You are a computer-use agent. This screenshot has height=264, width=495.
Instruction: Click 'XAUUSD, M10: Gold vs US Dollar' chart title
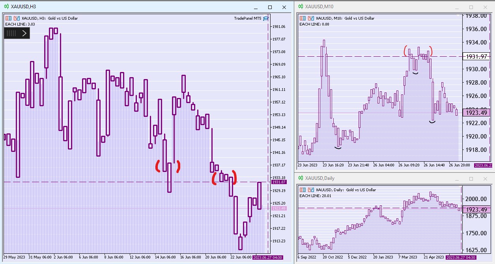tap(345, 18)
